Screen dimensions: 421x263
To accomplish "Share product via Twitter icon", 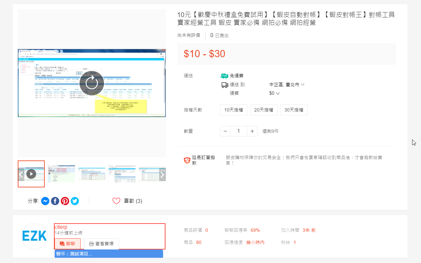I will 75,201.
